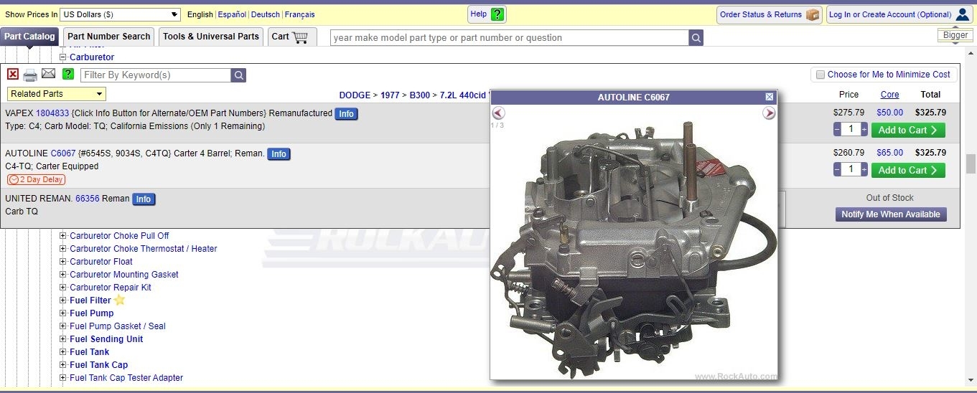977x393 pixels.
Task: Decrease quantity for VAPEX 1804833
Action: [837, 129]
